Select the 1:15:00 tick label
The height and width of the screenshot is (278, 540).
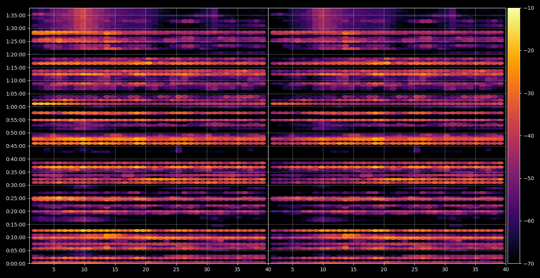(x=16, y=68)
